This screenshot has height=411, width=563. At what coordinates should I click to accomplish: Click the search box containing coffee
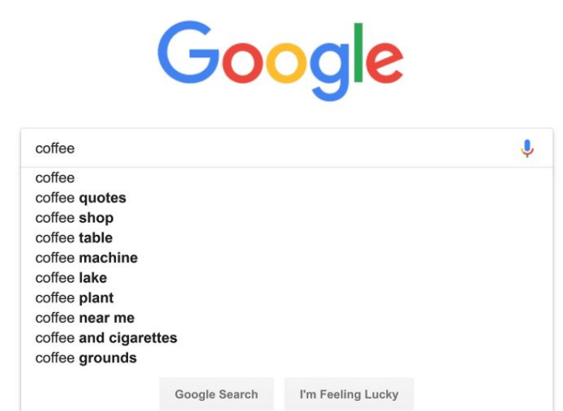point(287,148)
